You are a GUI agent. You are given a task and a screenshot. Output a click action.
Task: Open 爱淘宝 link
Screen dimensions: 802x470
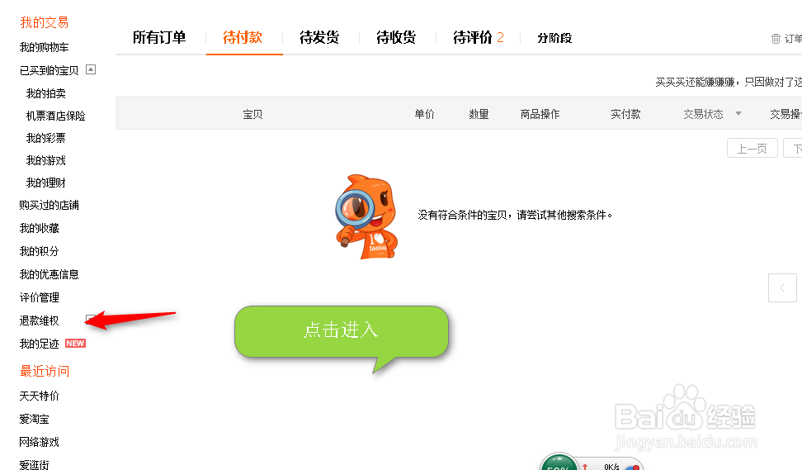(35, 419)
